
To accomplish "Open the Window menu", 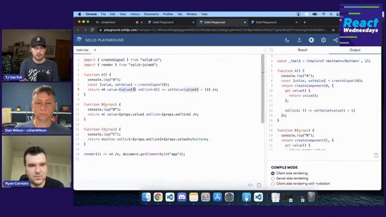I will 192,14.
